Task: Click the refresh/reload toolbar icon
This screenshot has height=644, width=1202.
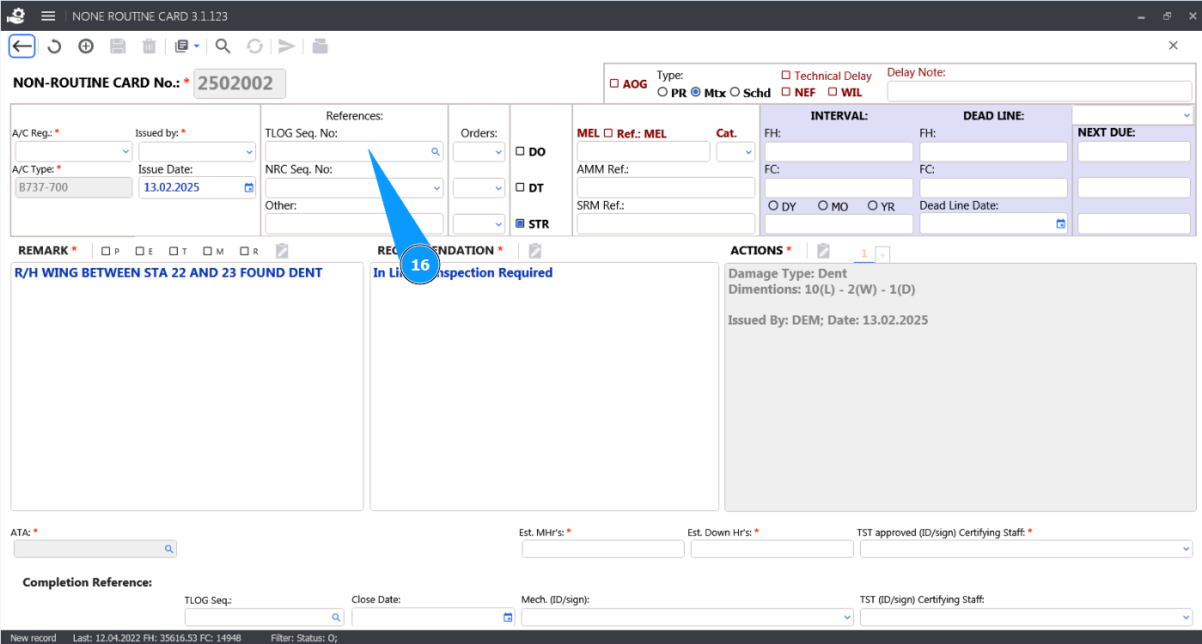Action: (x=54, y=46)
